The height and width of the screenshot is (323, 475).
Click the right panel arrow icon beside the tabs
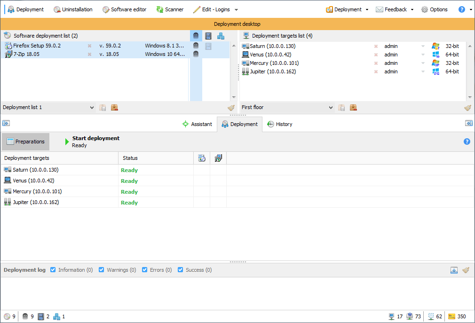click(468, 123)
